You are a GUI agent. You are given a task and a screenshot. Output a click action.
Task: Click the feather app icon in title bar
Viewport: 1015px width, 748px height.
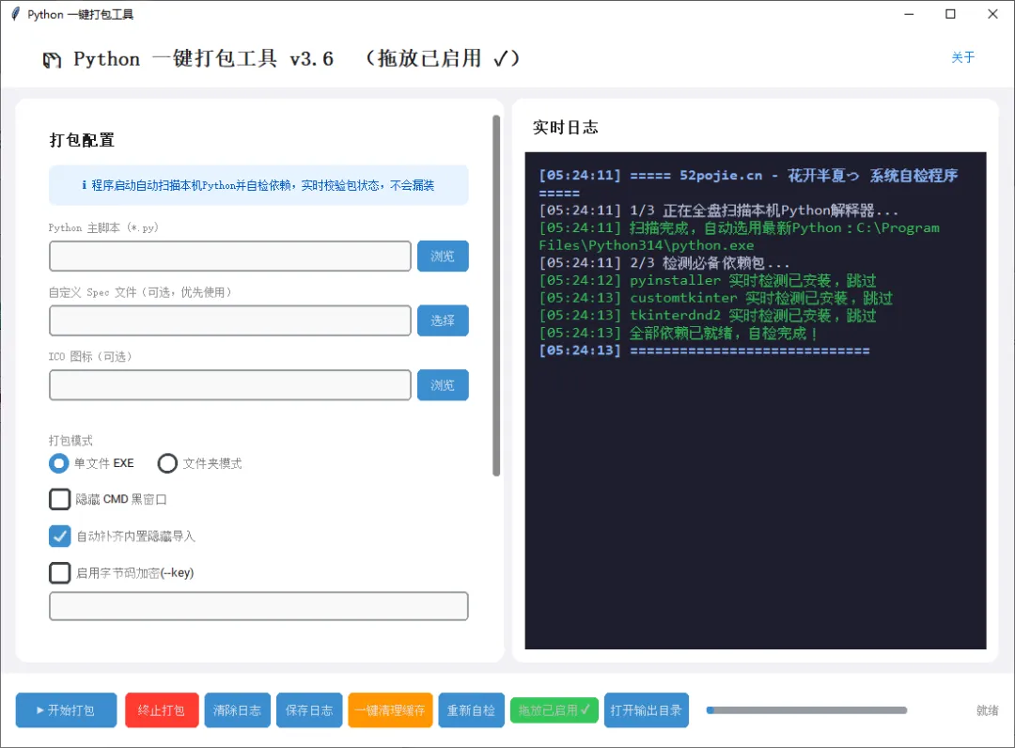click(x=16, y=14)
